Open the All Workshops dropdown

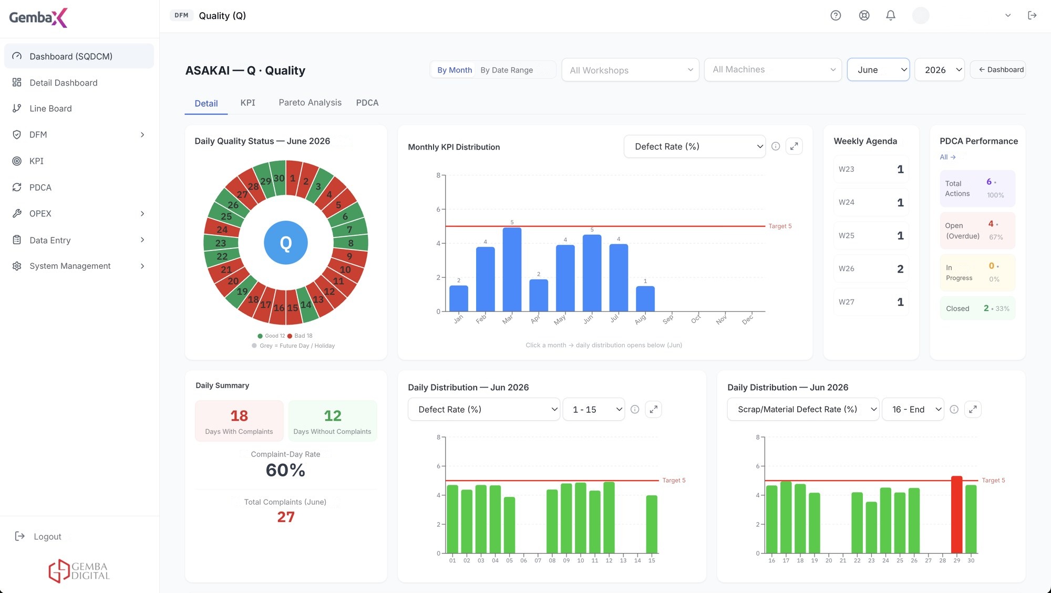(x=630, y=70)
